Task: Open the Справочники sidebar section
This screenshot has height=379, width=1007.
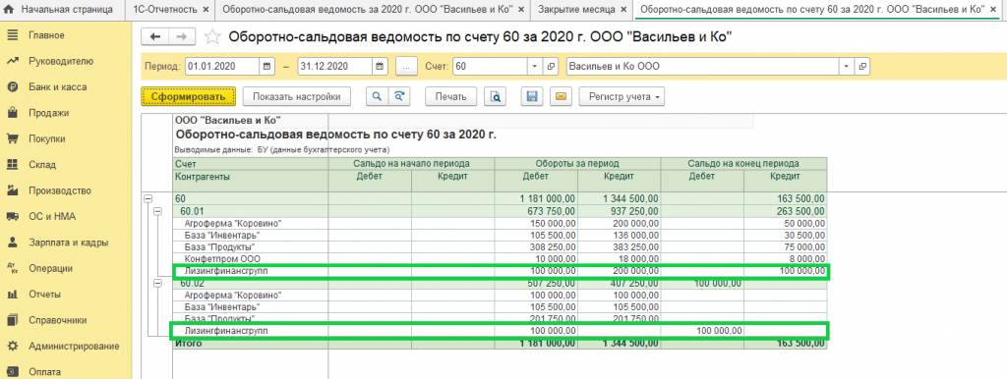Action: click(x=57, y=320)
